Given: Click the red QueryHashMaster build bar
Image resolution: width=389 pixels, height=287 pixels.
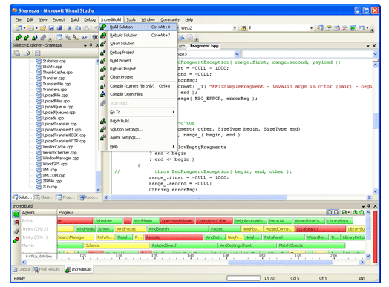Looking at the screenshot, I should point(177,220).
